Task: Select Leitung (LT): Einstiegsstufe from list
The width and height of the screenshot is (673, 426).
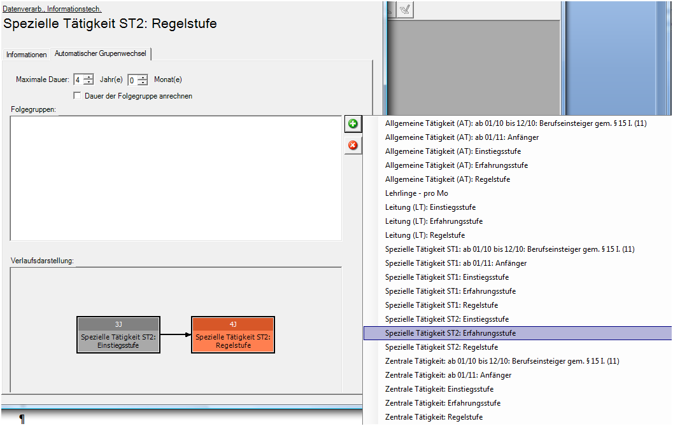Action: (x=430, y=207)
